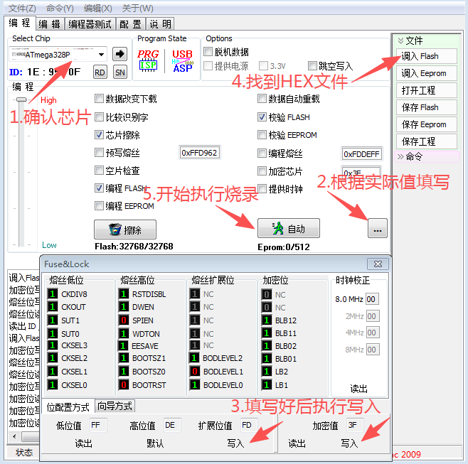Toggle the CKSEL3 fuse bit
This screenshot has height=464, width=468.
pyautogui.click(x=53, y=345)
